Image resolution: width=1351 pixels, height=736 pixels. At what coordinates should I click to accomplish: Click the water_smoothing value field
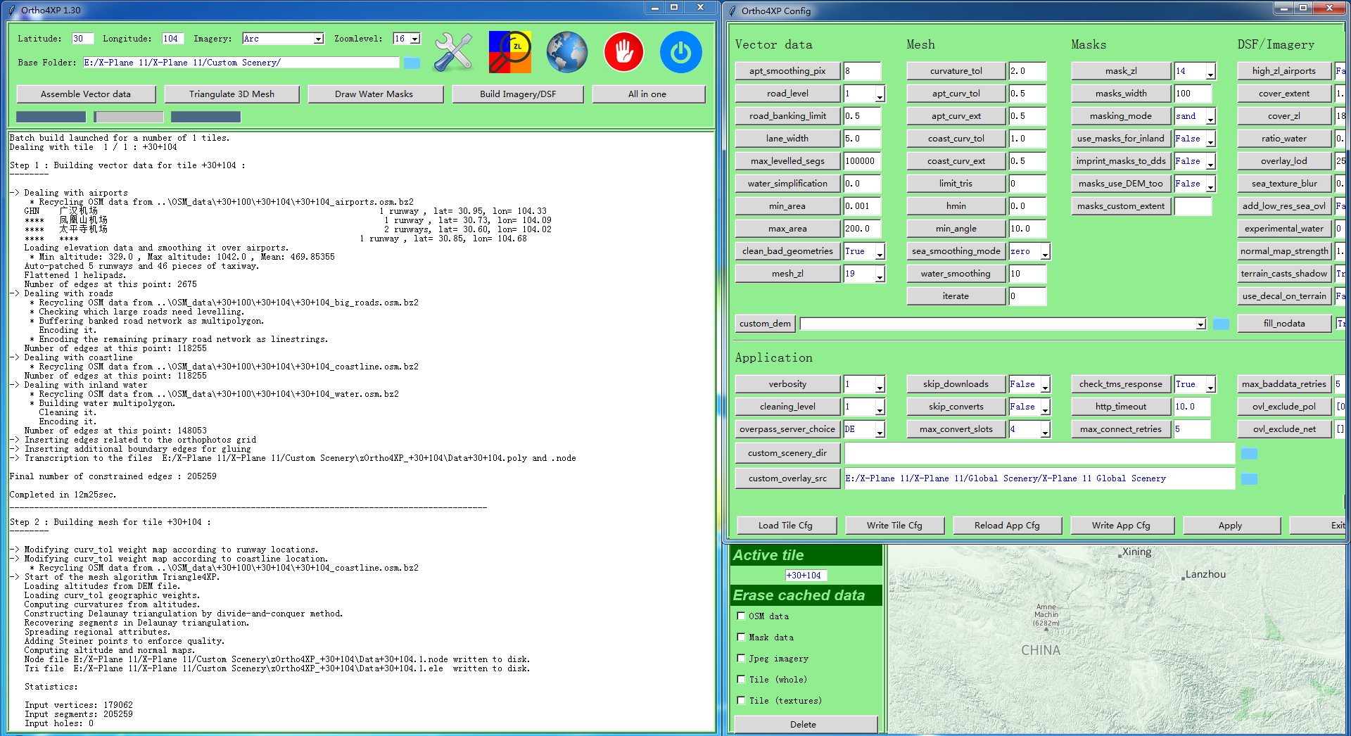click(1027, 274)
